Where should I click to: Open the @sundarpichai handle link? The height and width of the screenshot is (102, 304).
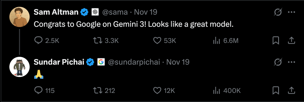(x=134, y=62)
